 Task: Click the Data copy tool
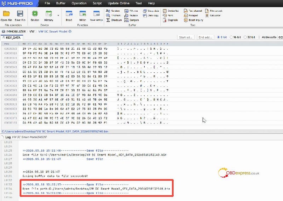coord(151,16)
